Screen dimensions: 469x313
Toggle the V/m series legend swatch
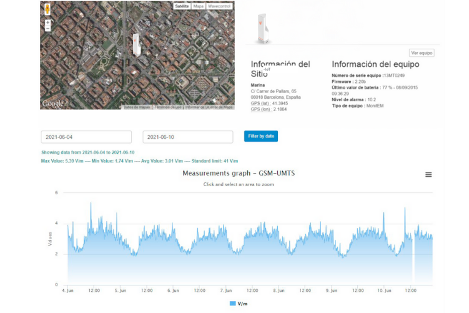[233, 304]
